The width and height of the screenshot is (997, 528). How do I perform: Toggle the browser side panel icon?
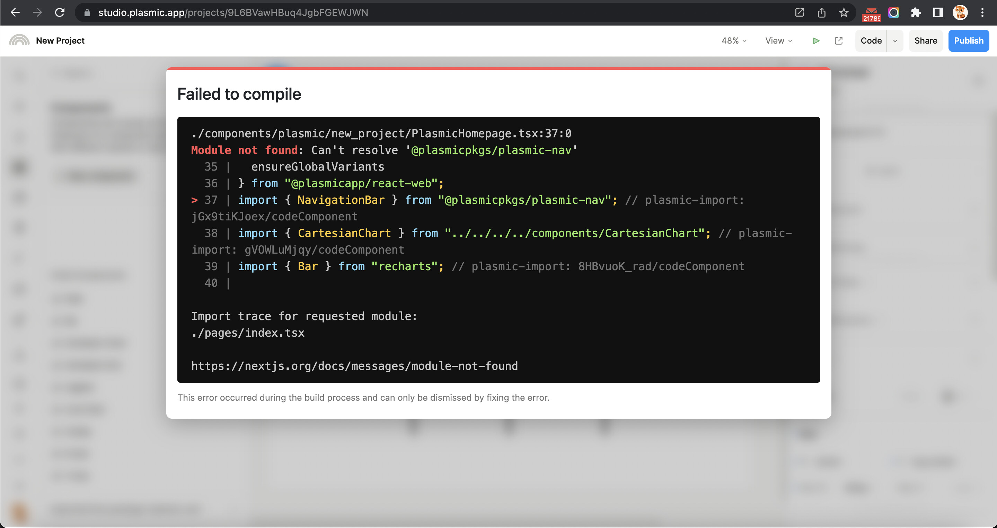[937, 12]
